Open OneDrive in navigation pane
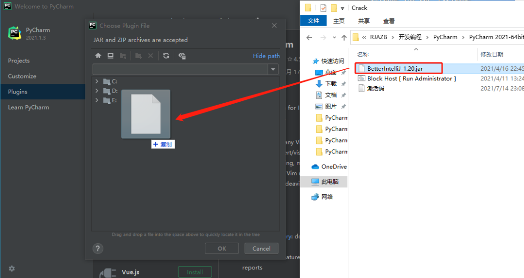 [329, 167]
